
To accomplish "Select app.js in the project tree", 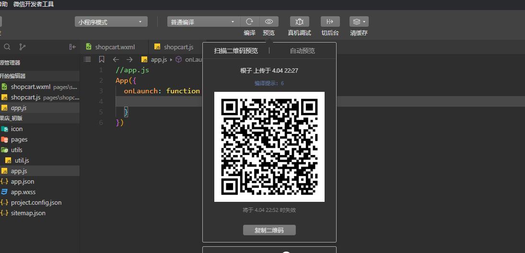I will coord(40,171).
